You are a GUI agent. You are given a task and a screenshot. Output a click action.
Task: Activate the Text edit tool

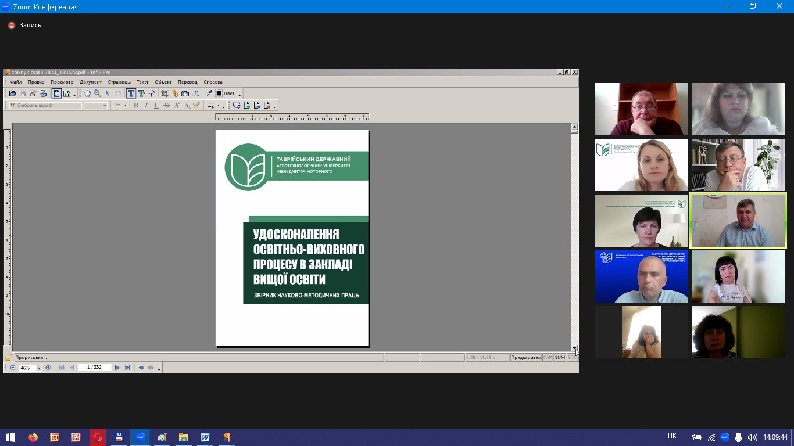(x=131, y=93)
